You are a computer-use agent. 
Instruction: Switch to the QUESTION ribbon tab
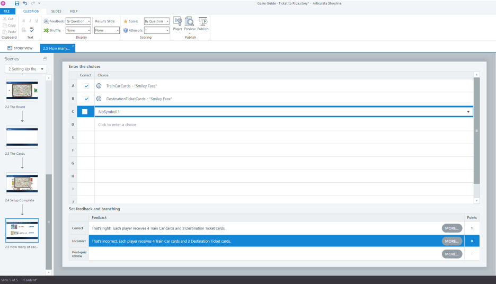[31, 11]
